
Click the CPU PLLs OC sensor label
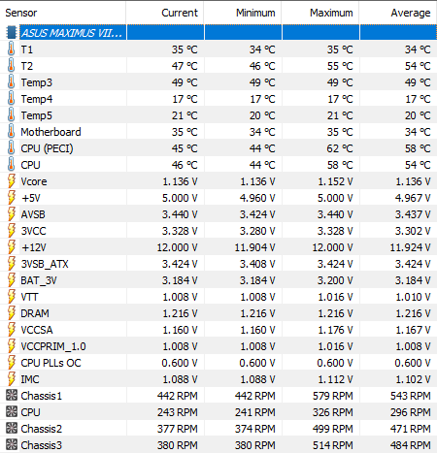tap(50, 363)
